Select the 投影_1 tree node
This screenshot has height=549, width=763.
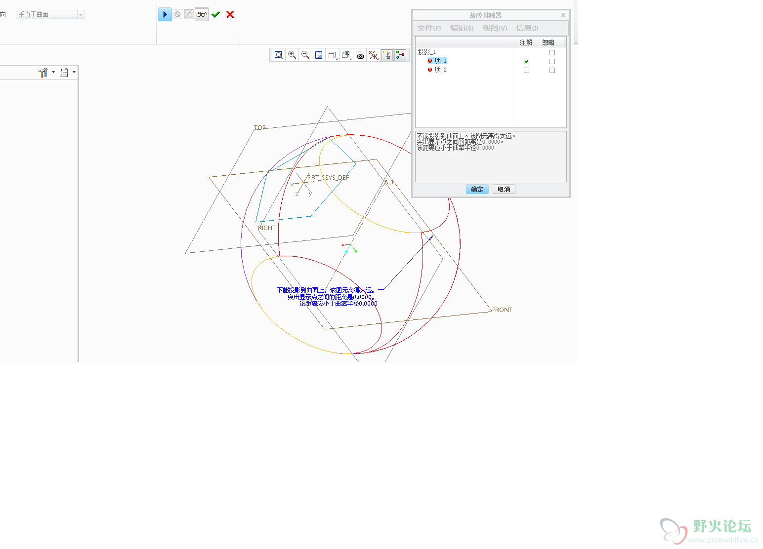tap(427, 52)
